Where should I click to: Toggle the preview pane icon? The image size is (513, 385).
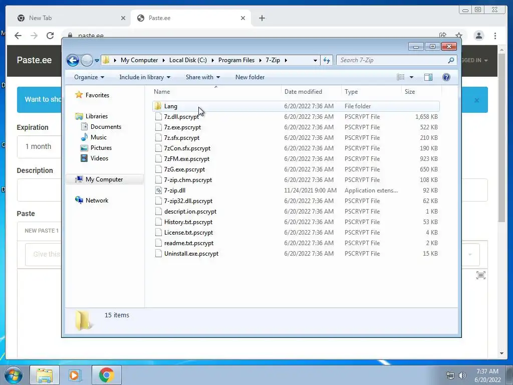point(428,77)
